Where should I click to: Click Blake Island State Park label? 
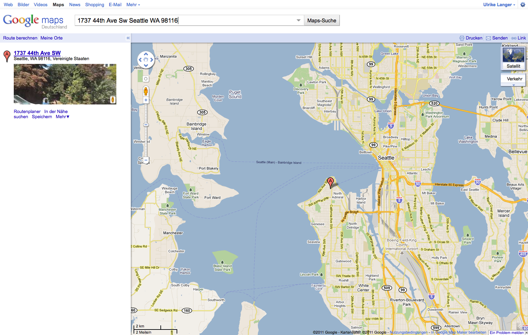222,268
